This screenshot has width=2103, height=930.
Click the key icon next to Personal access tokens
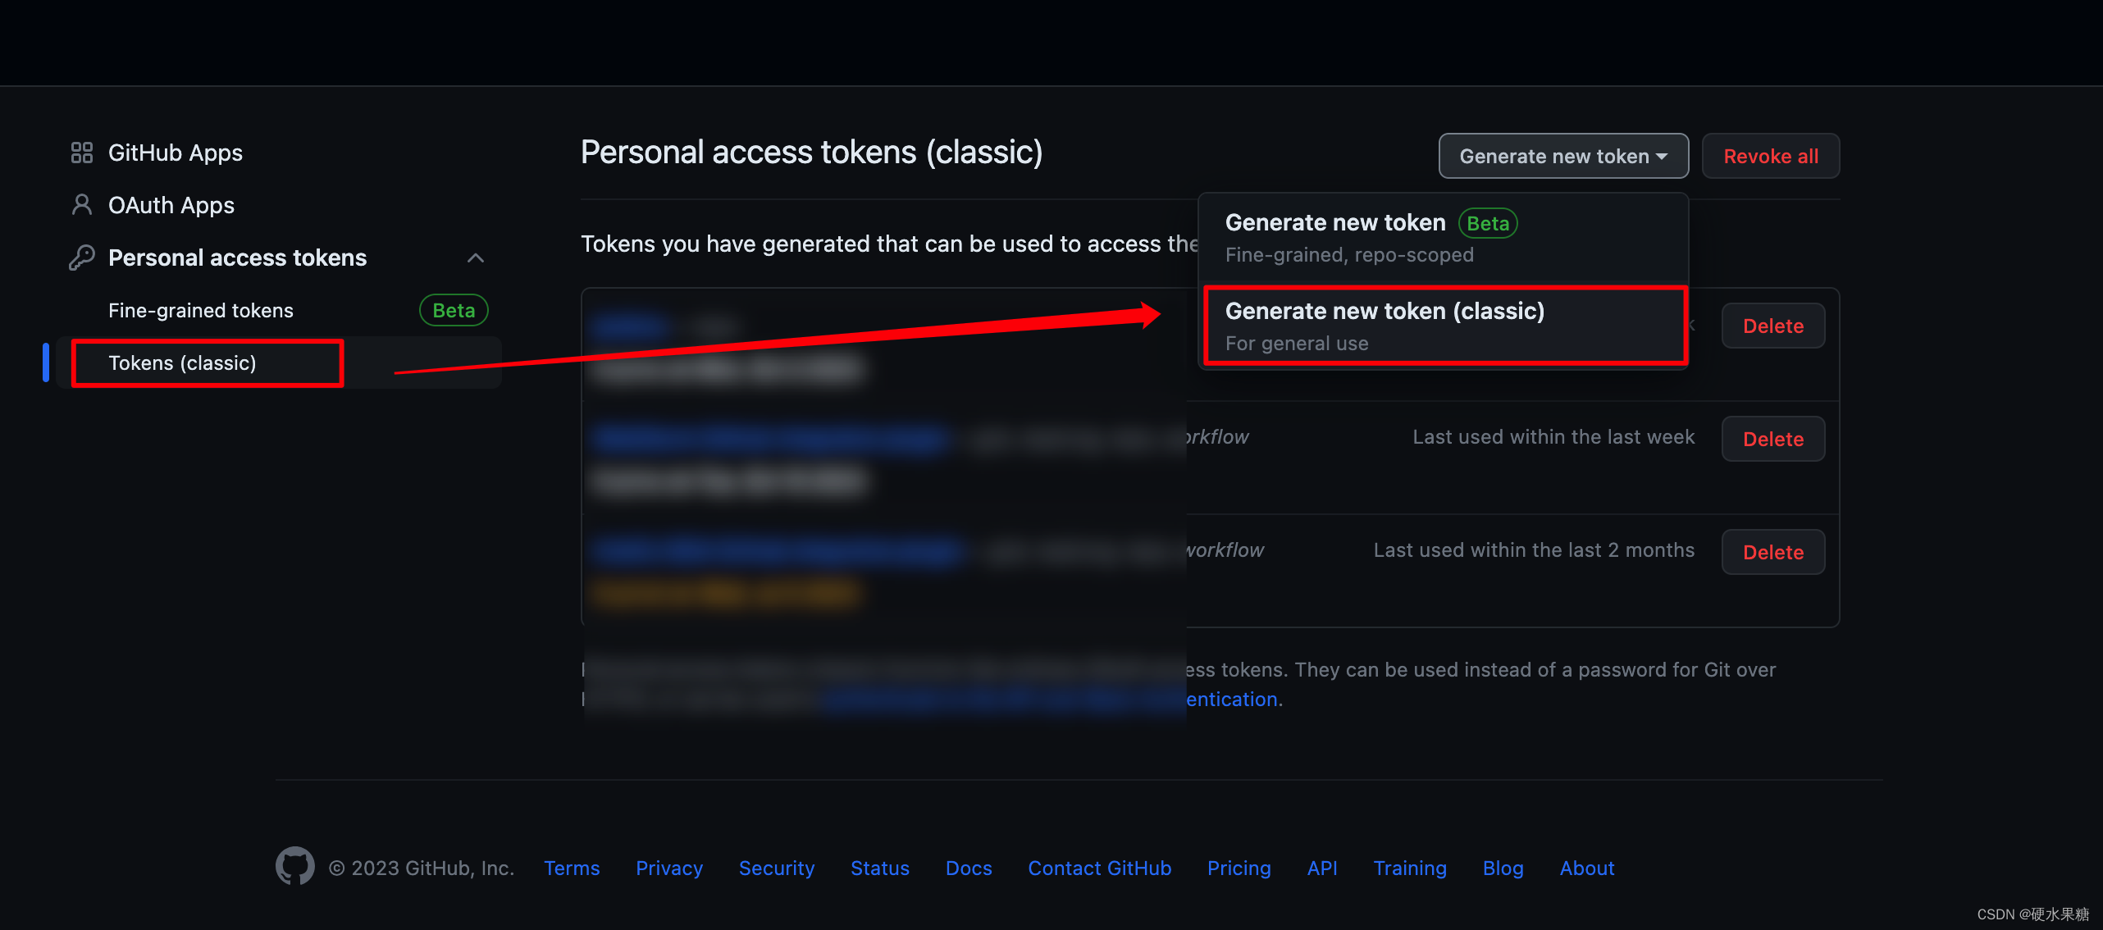(x=76, y=257)
